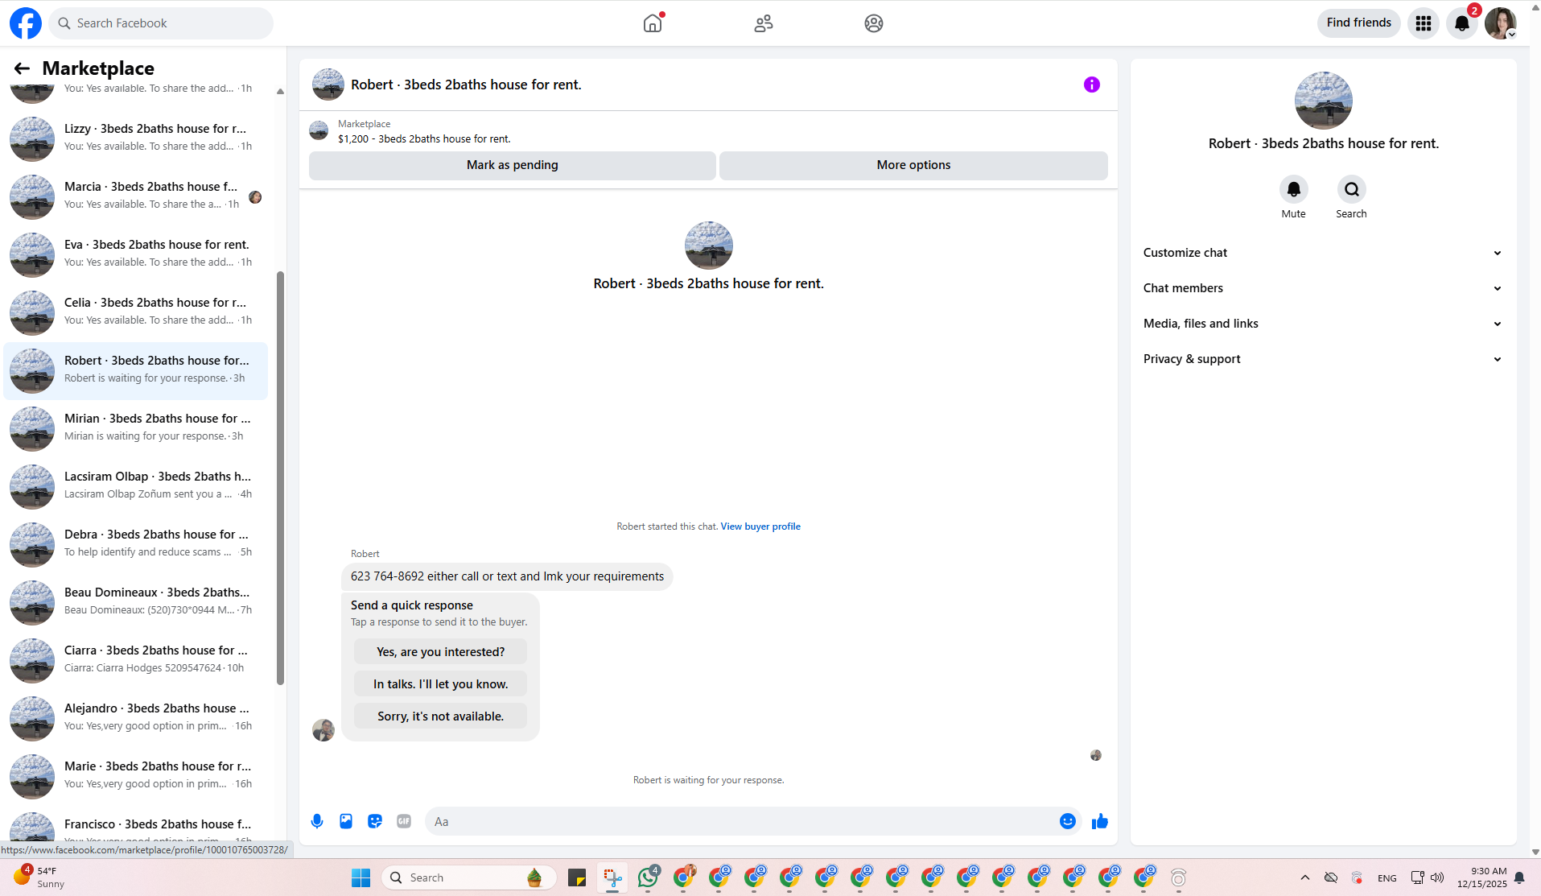This screenshot has width=1541, height=896.
Task: Open the Friends icon in top navigation
Action: click(764, 23)
